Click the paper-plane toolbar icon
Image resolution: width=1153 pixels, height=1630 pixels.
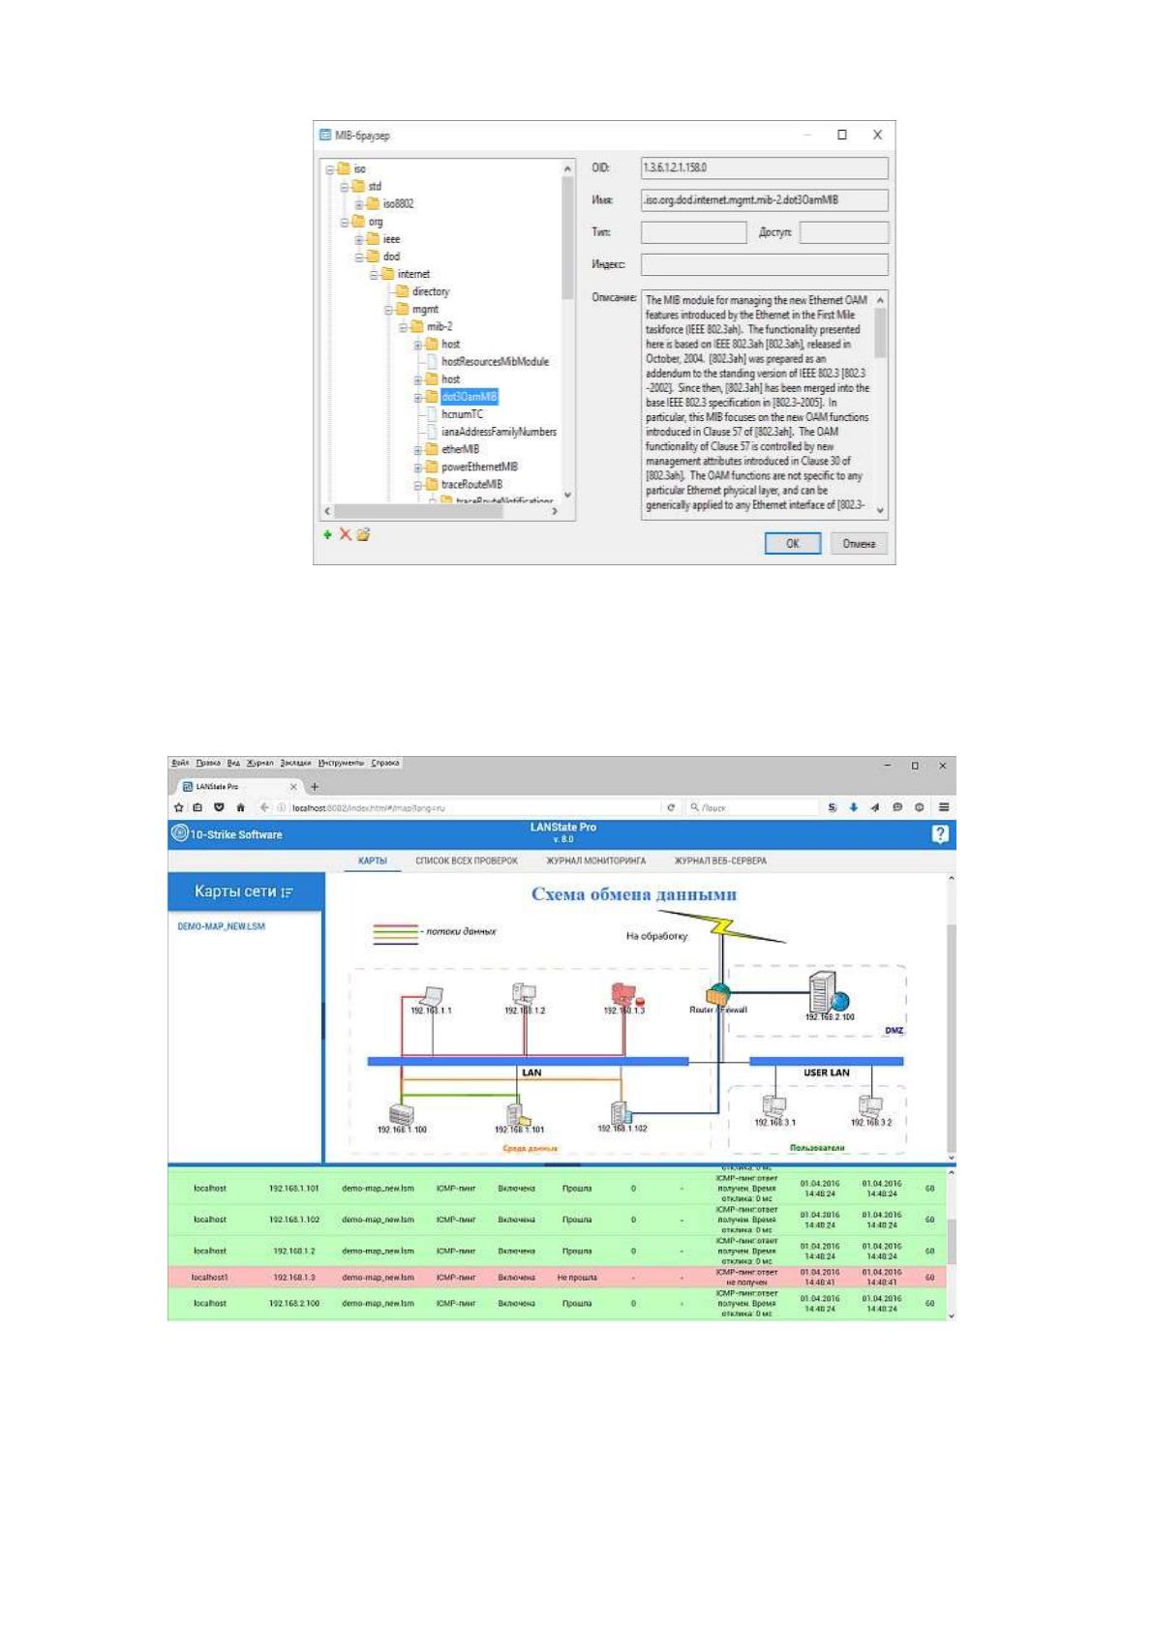874,807
